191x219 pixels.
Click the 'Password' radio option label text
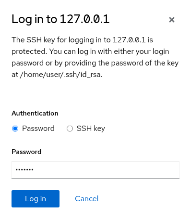pos(38,129)
